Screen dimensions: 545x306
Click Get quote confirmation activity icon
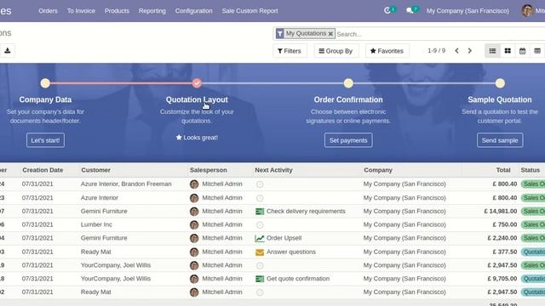[x=260, y=279]
